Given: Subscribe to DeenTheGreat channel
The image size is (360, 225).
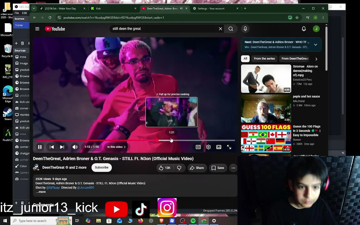Looking at the screenshot, I should (x=102, y=167).
